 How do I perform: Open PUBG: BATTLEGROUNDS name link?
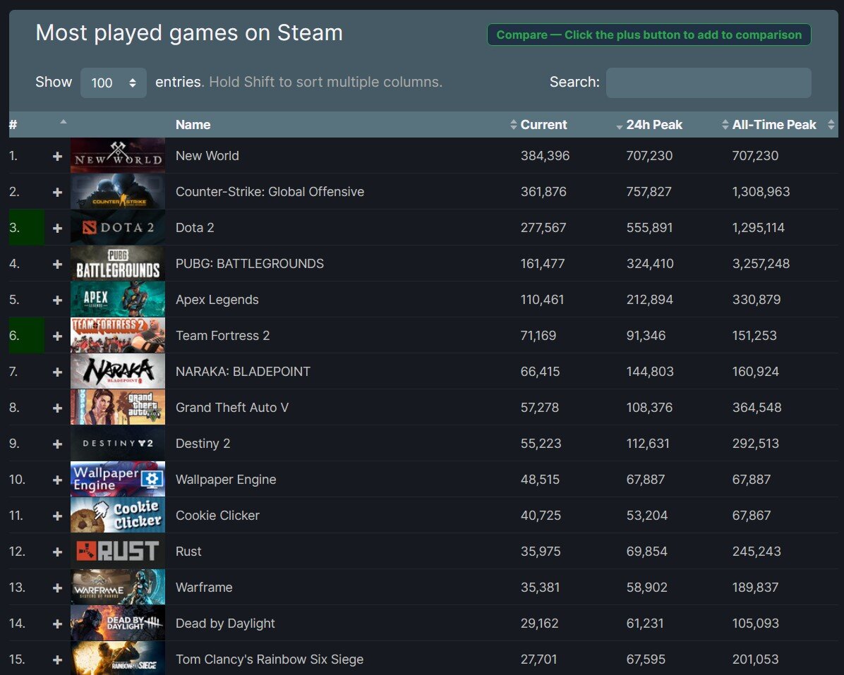click(x=250, y=264)
